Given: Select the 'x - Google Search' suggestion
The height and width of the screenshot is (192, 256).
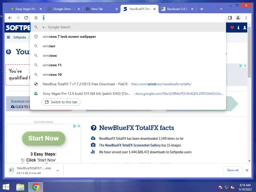Looking at the screenshot, I should [x=128, y=27].
